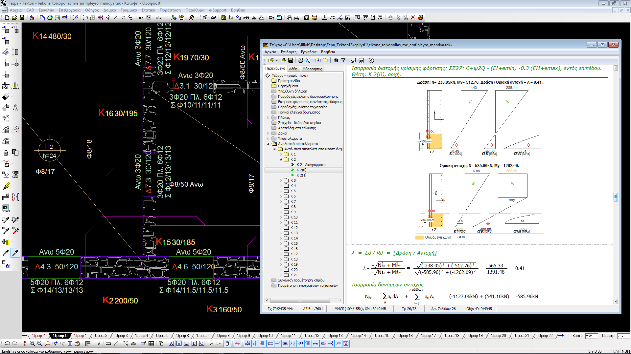Open the Στατικά menu
The width and height of the screenshot is (631, 354).
[148, 10]
